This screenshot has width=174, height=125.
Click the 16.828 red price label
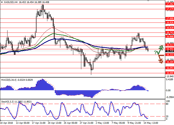tap(170, 28)
